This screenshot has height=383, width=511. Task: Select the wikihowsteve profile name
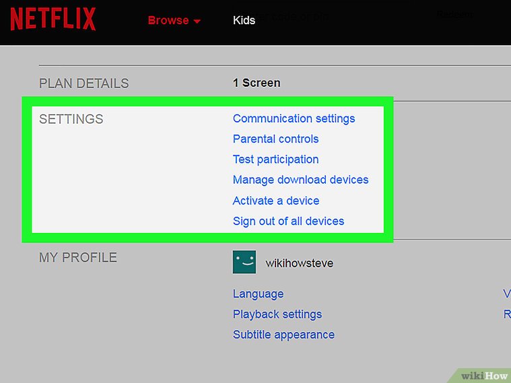(299, 263)
